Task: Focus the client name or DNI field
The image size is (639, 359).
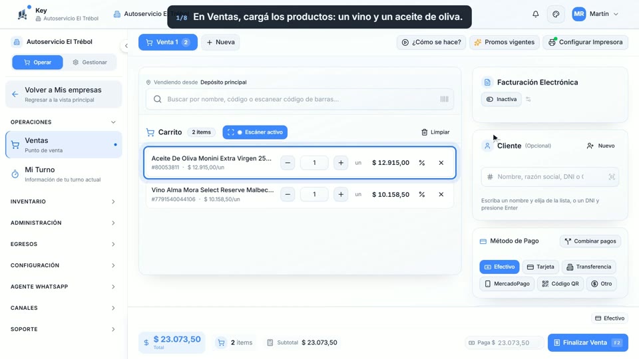Action: click(550, 177)
